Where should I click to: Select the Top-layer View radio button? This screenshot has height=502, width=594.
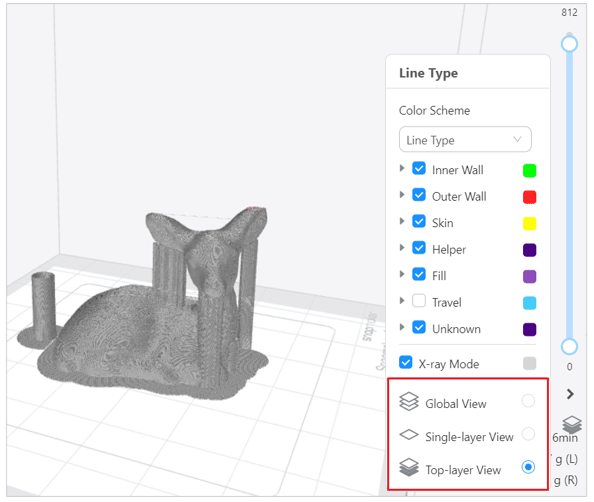(x=528, y=467)
